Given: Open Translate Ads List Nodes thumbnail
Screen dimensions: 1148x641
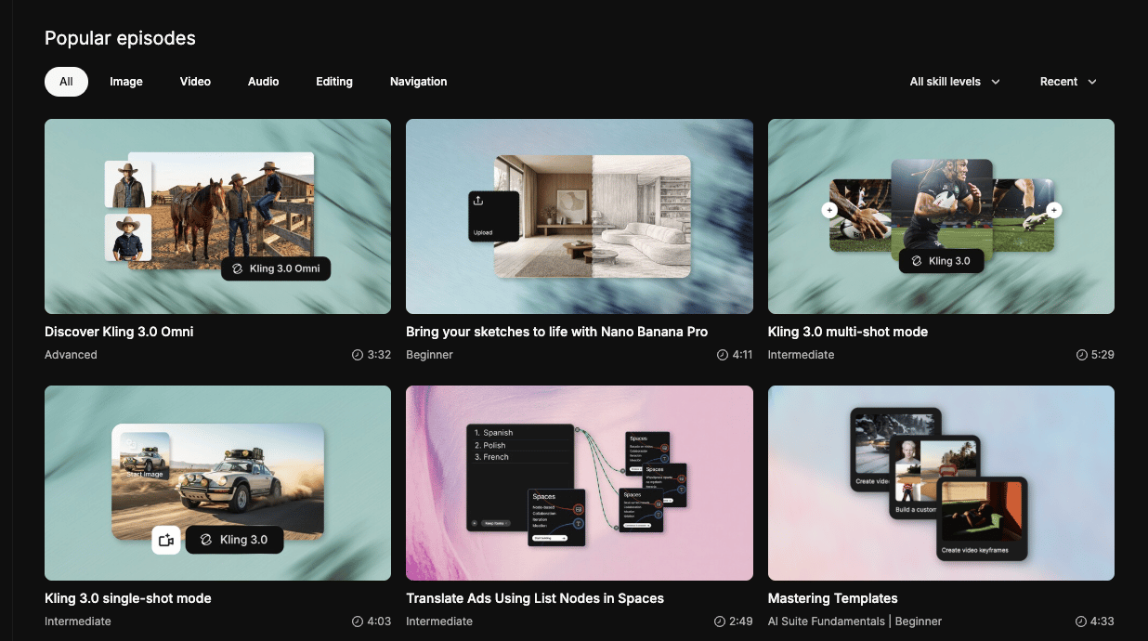Looking at the screenshot, I should [580, 483].
